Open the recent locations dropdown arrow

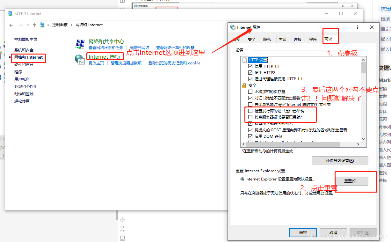point(28,25)
